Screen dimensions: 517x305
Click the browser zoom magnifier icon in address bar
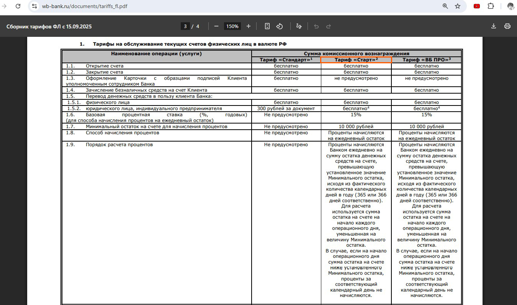click(x=445, y=6)
